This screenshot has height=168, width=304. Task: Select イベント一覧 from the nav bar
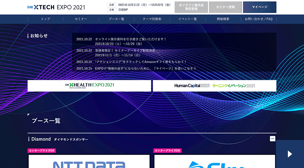(x=187, y=19)
